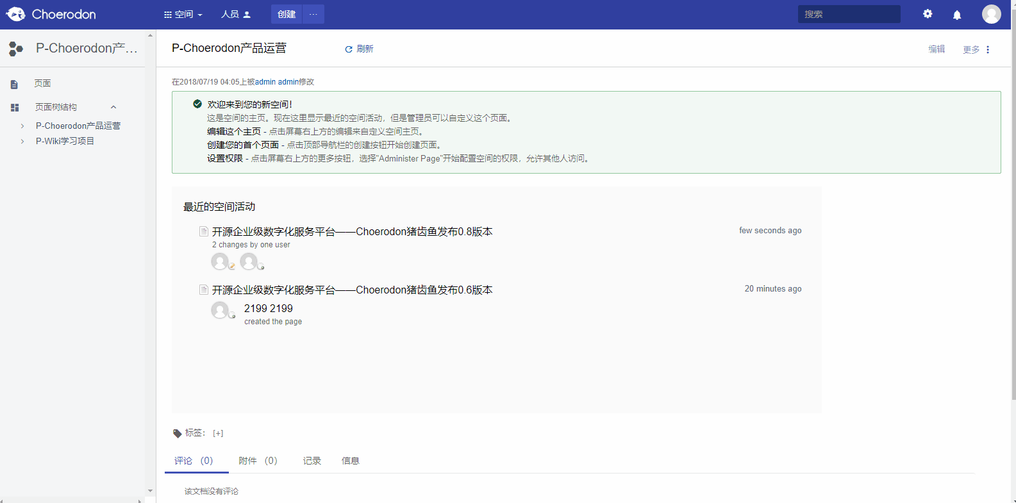Viewport: 1016px width, 503px height.
Task: Switch to the 附件 (0) tab
Action: pyautogui.click(x=258, y=461)
